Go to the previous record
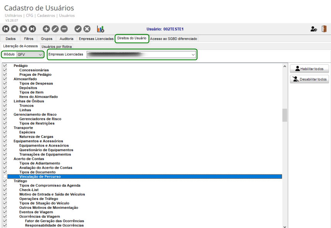331x228 pixels. point(15,29)
